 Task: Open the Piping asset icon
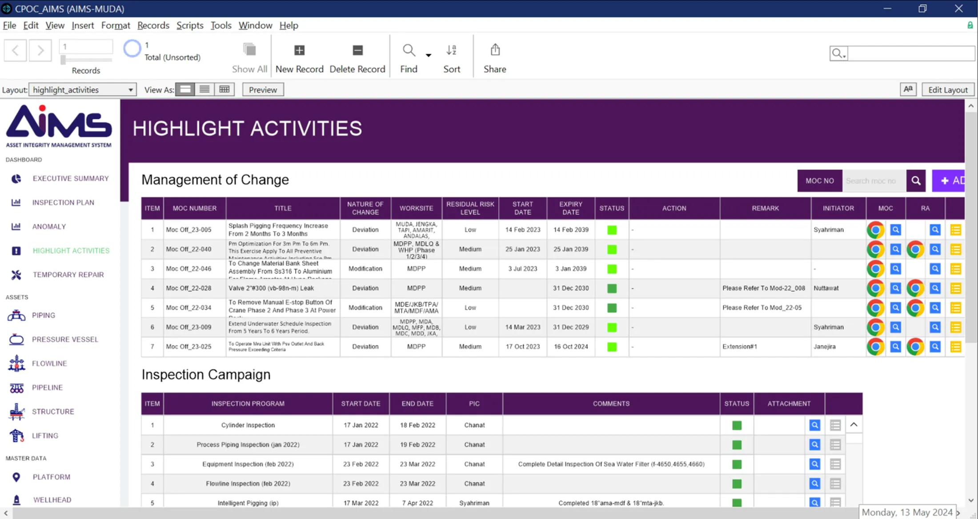pos(16,315)
